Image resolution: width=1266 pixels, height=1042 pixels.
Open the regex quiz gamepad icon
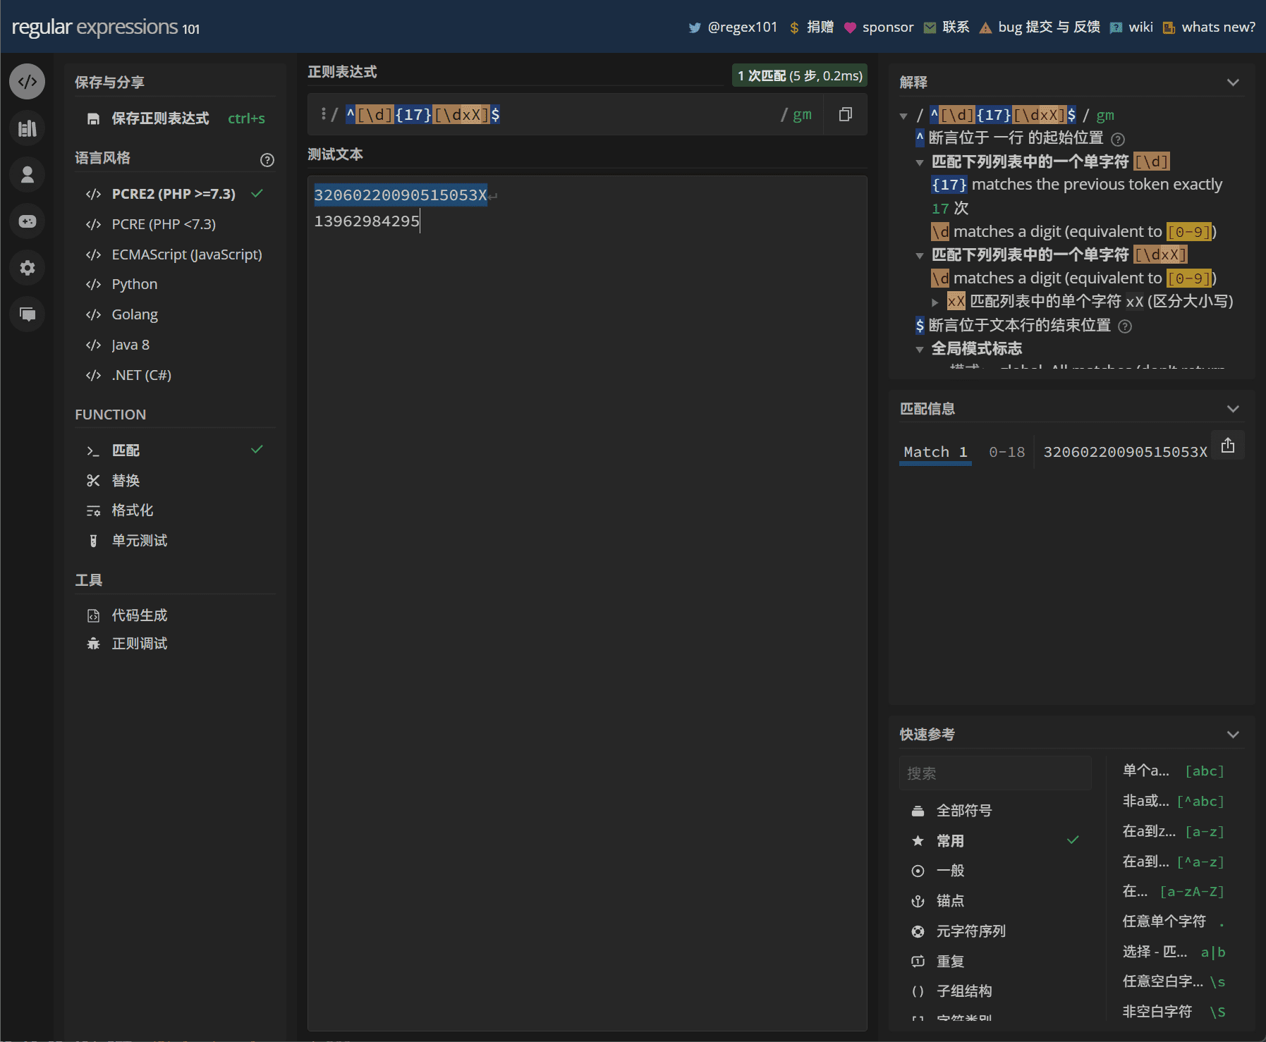[x=28, y=221]
